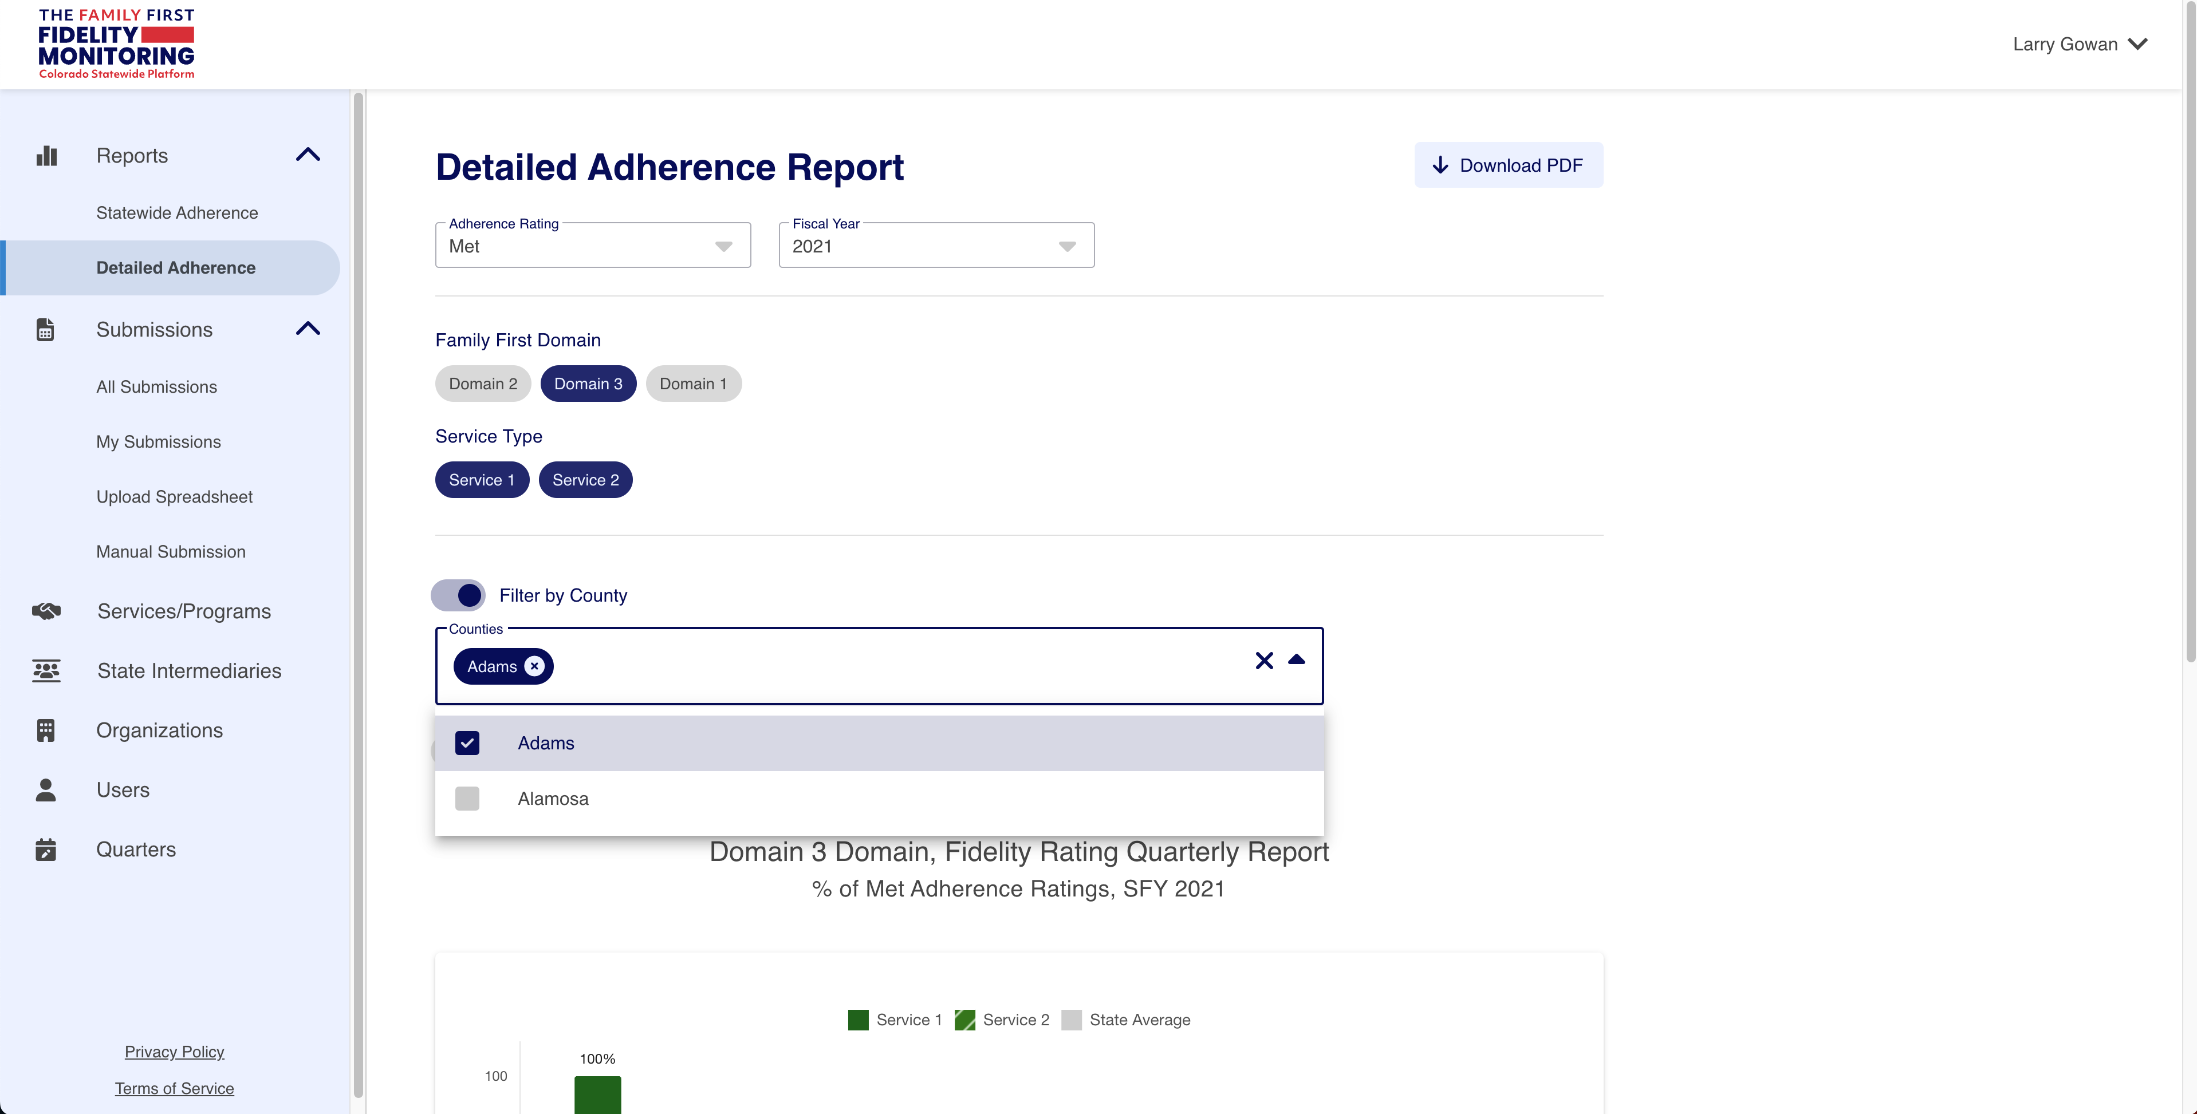
Task: Collapse the Reports menu section
Action: [308, 155]
